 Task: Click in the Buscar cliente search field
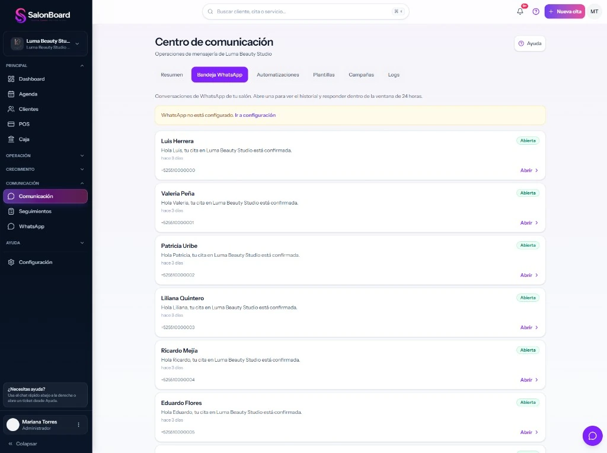tap(305, 12)
